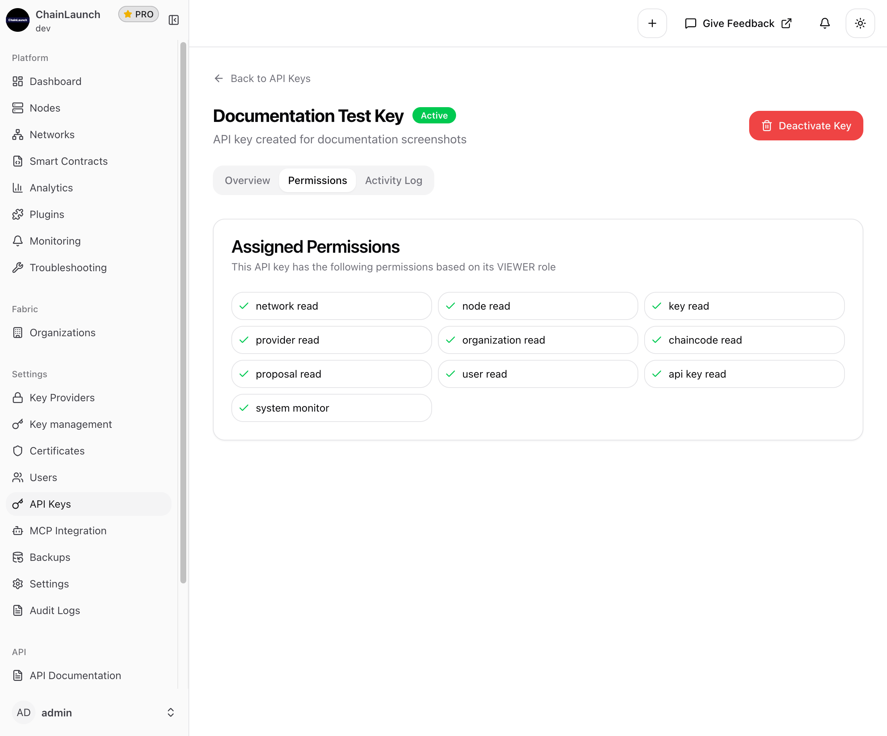The image size is (887, 736).
Task: Open the Dashboard from the sidebar
Action: click(x=55, y=81)
